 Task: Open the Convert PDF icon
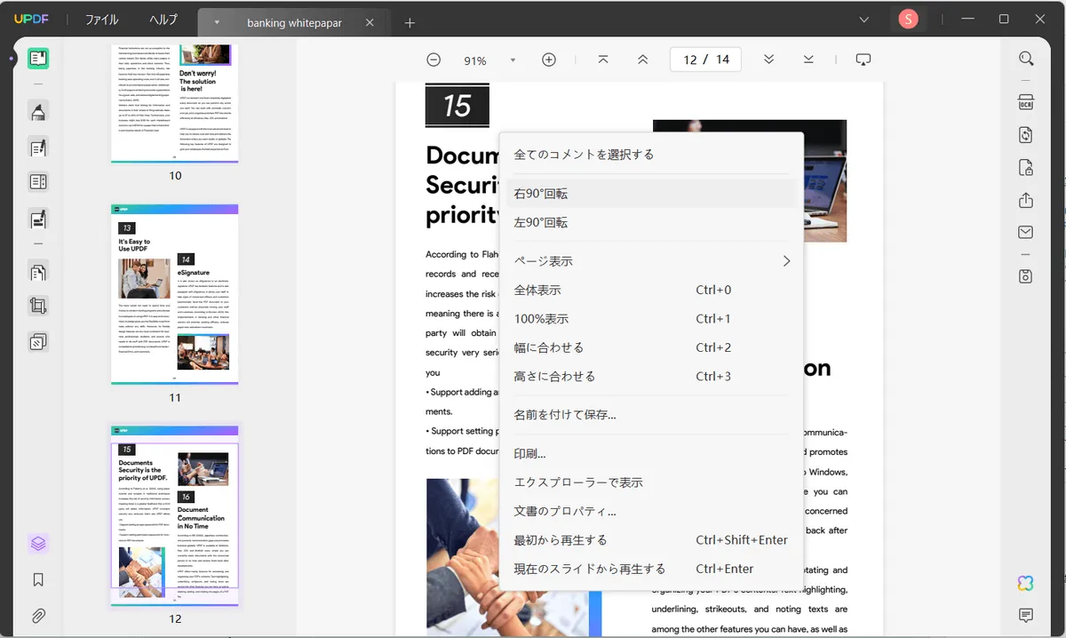(1026, 135)
